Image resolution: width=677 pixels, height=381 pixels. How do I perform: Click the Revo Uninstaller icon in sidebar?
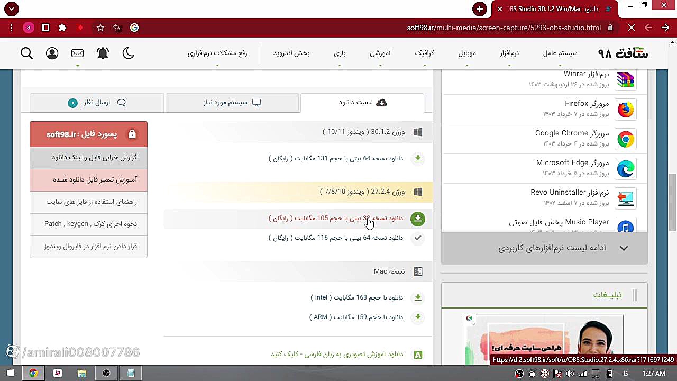pyautogui.click(x=626, y=198)
